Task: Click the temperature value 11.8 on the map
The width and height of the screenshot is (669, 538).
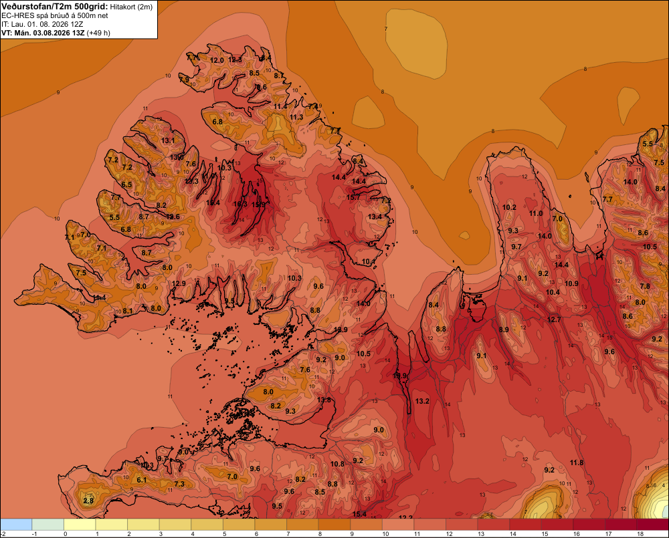Action: (577, 462)
